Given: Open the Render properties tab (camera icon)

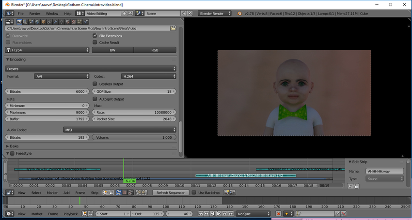Looking at the screenshot, I should point(19,21).
